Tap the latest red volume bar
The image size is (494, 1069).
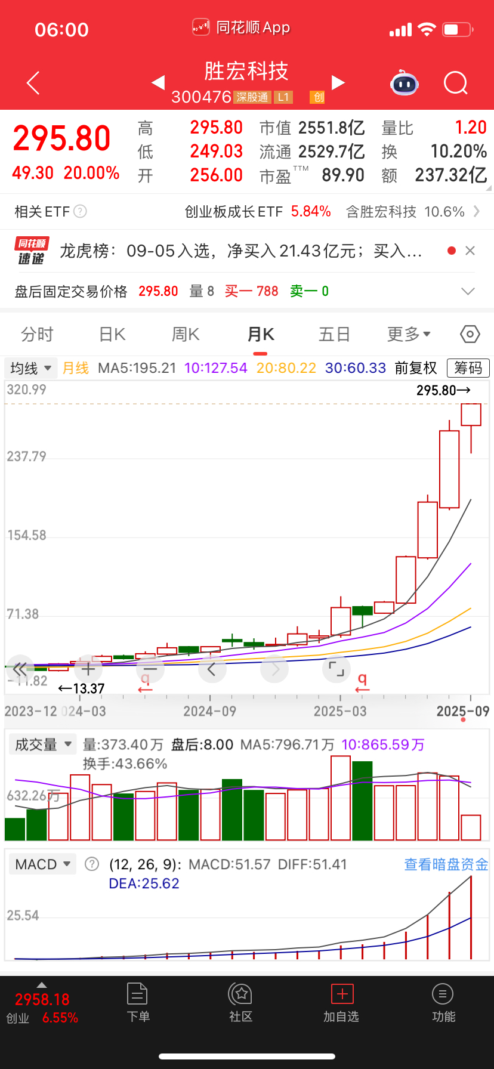[471, 827]
